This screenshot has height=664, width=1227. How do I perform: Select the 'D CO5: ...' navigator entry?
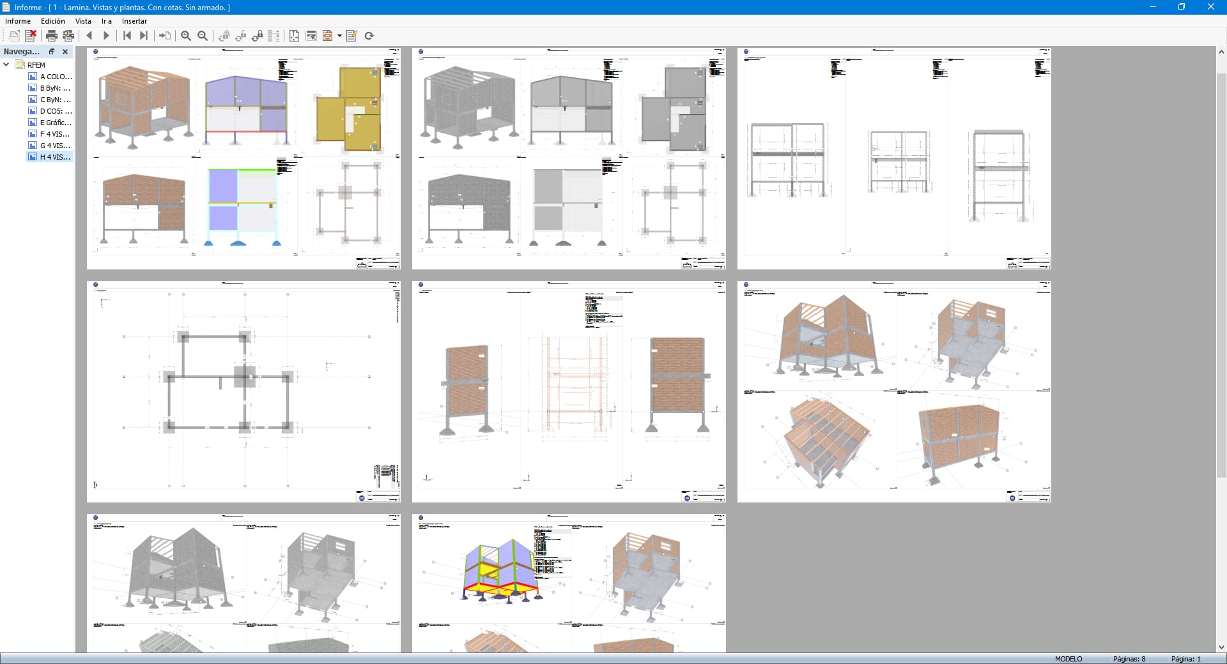50,111
